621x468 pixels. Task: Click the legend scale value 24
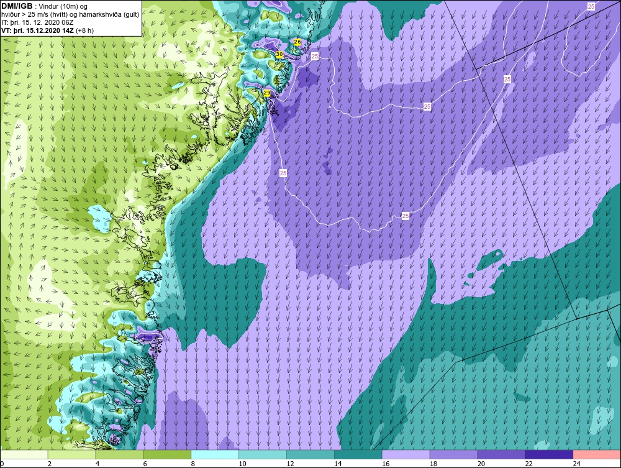(577, 464)
